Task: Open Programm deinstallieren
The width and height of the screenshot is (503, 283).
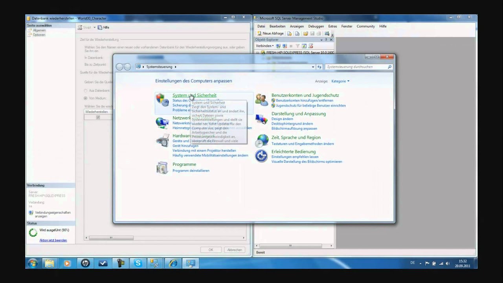Action: click(191, 171)
